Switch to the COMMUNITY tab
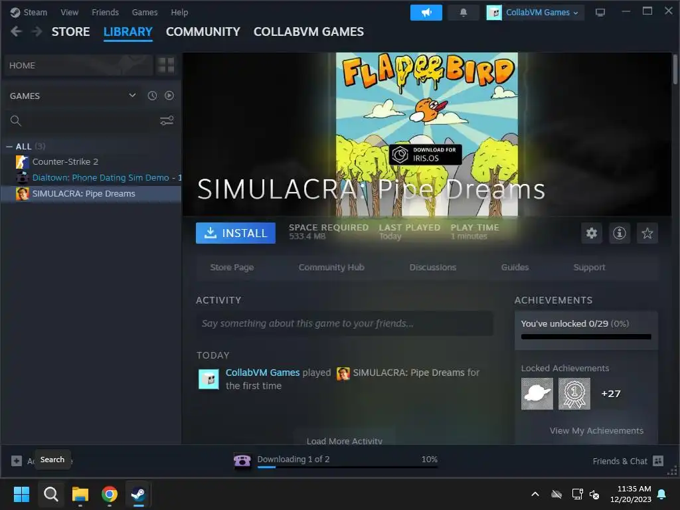The height and width of the screenshot is (510, 680). 203,32
